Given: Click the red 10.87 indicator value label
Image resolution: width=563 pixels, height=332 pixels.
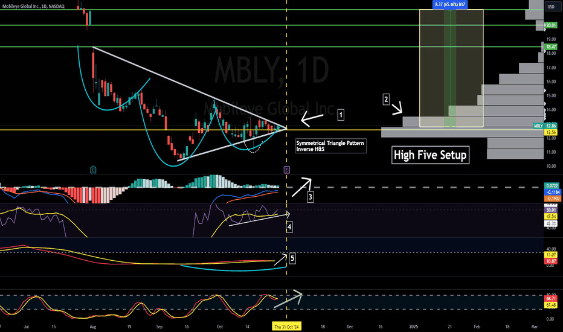Looking at the screenshot, I should 551,261.
